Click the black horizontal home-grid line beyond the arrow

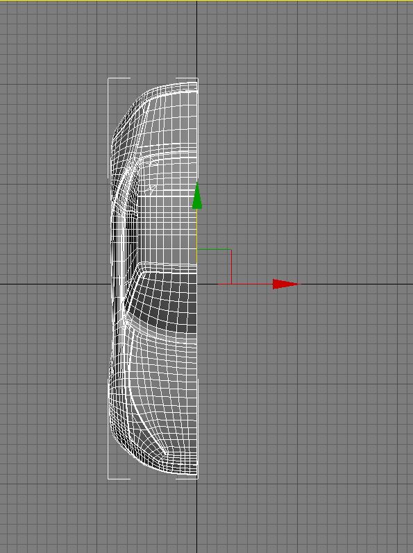pyautogui.click(x=355, y=284)
